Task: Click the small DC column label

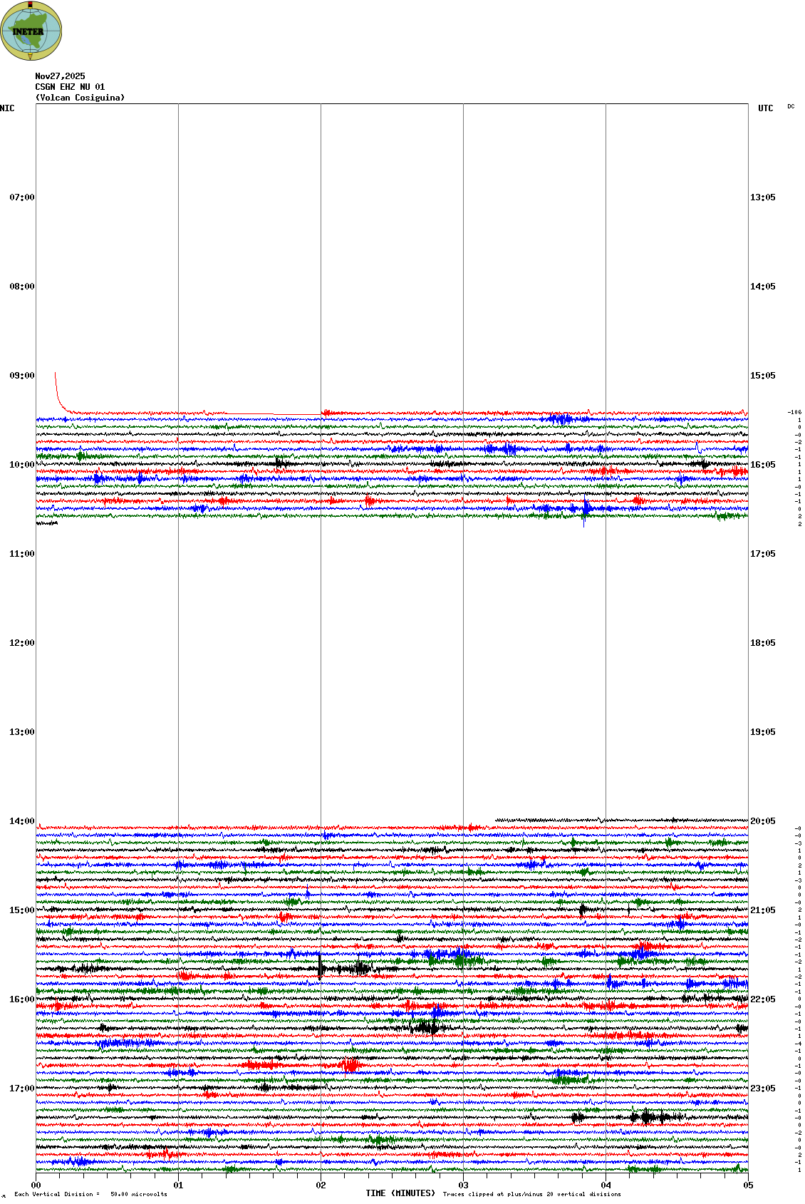Action: [791, 107]
